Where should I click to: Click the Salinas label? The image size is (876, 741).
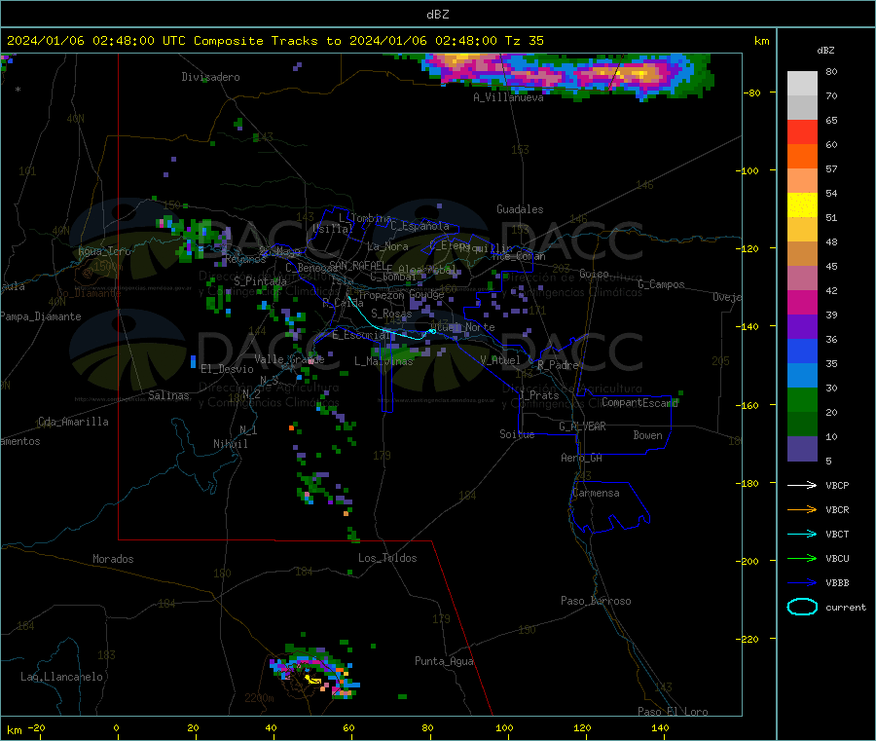click(168, 395)
